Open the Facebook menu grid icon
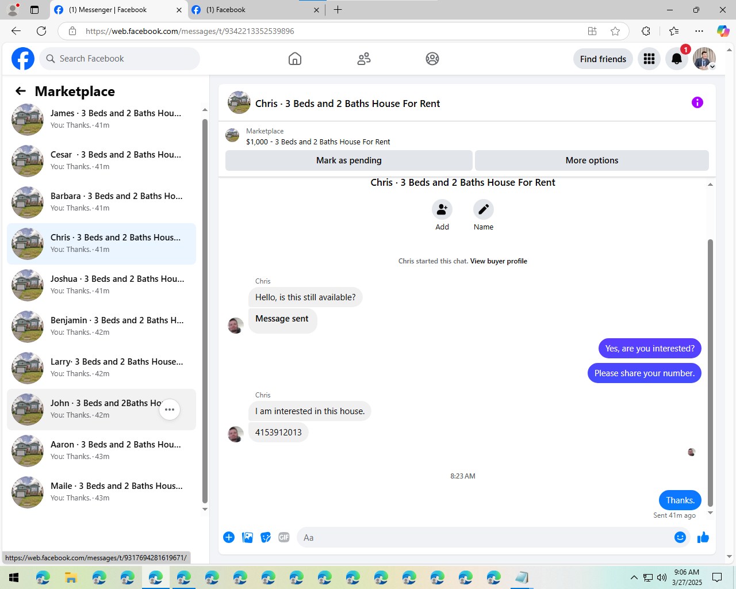Image resolution: width=736 pixels, height=589 pixels. 649,59
